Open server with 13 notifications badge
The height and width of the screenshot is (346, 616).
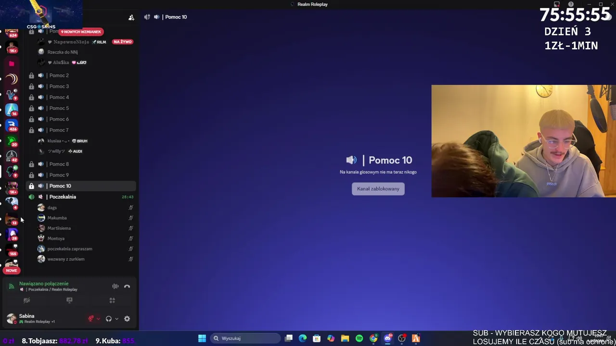pyautogui.click(x=12, y=219)
